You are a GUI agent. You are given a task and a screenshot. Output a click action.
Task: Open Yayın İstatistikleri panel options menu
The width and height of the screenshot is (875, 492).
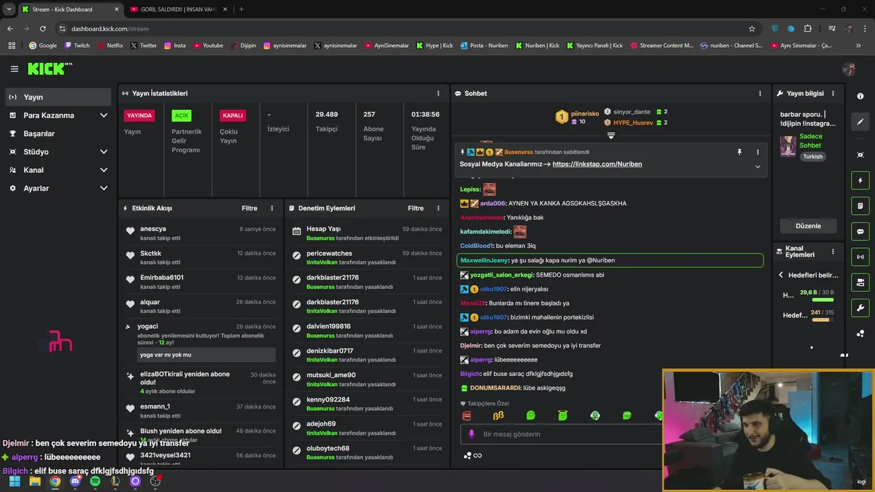point(438,94)
